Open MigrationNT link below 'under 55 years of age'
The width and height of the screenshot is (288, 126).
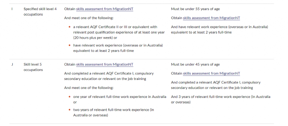[x=211, y=18]
